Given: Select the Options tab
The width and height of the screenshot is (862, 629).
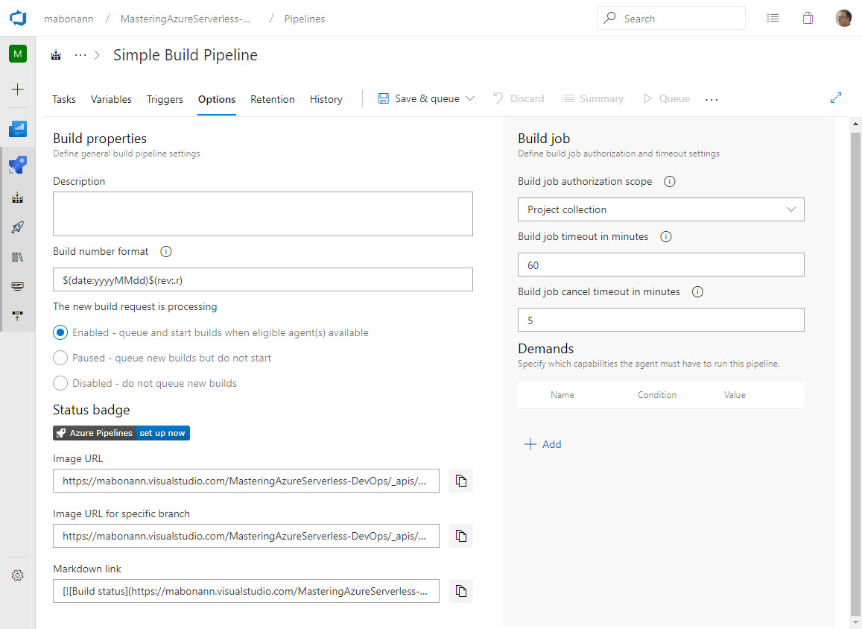Looking at the screenshot, I should click(x=217, y=99).
